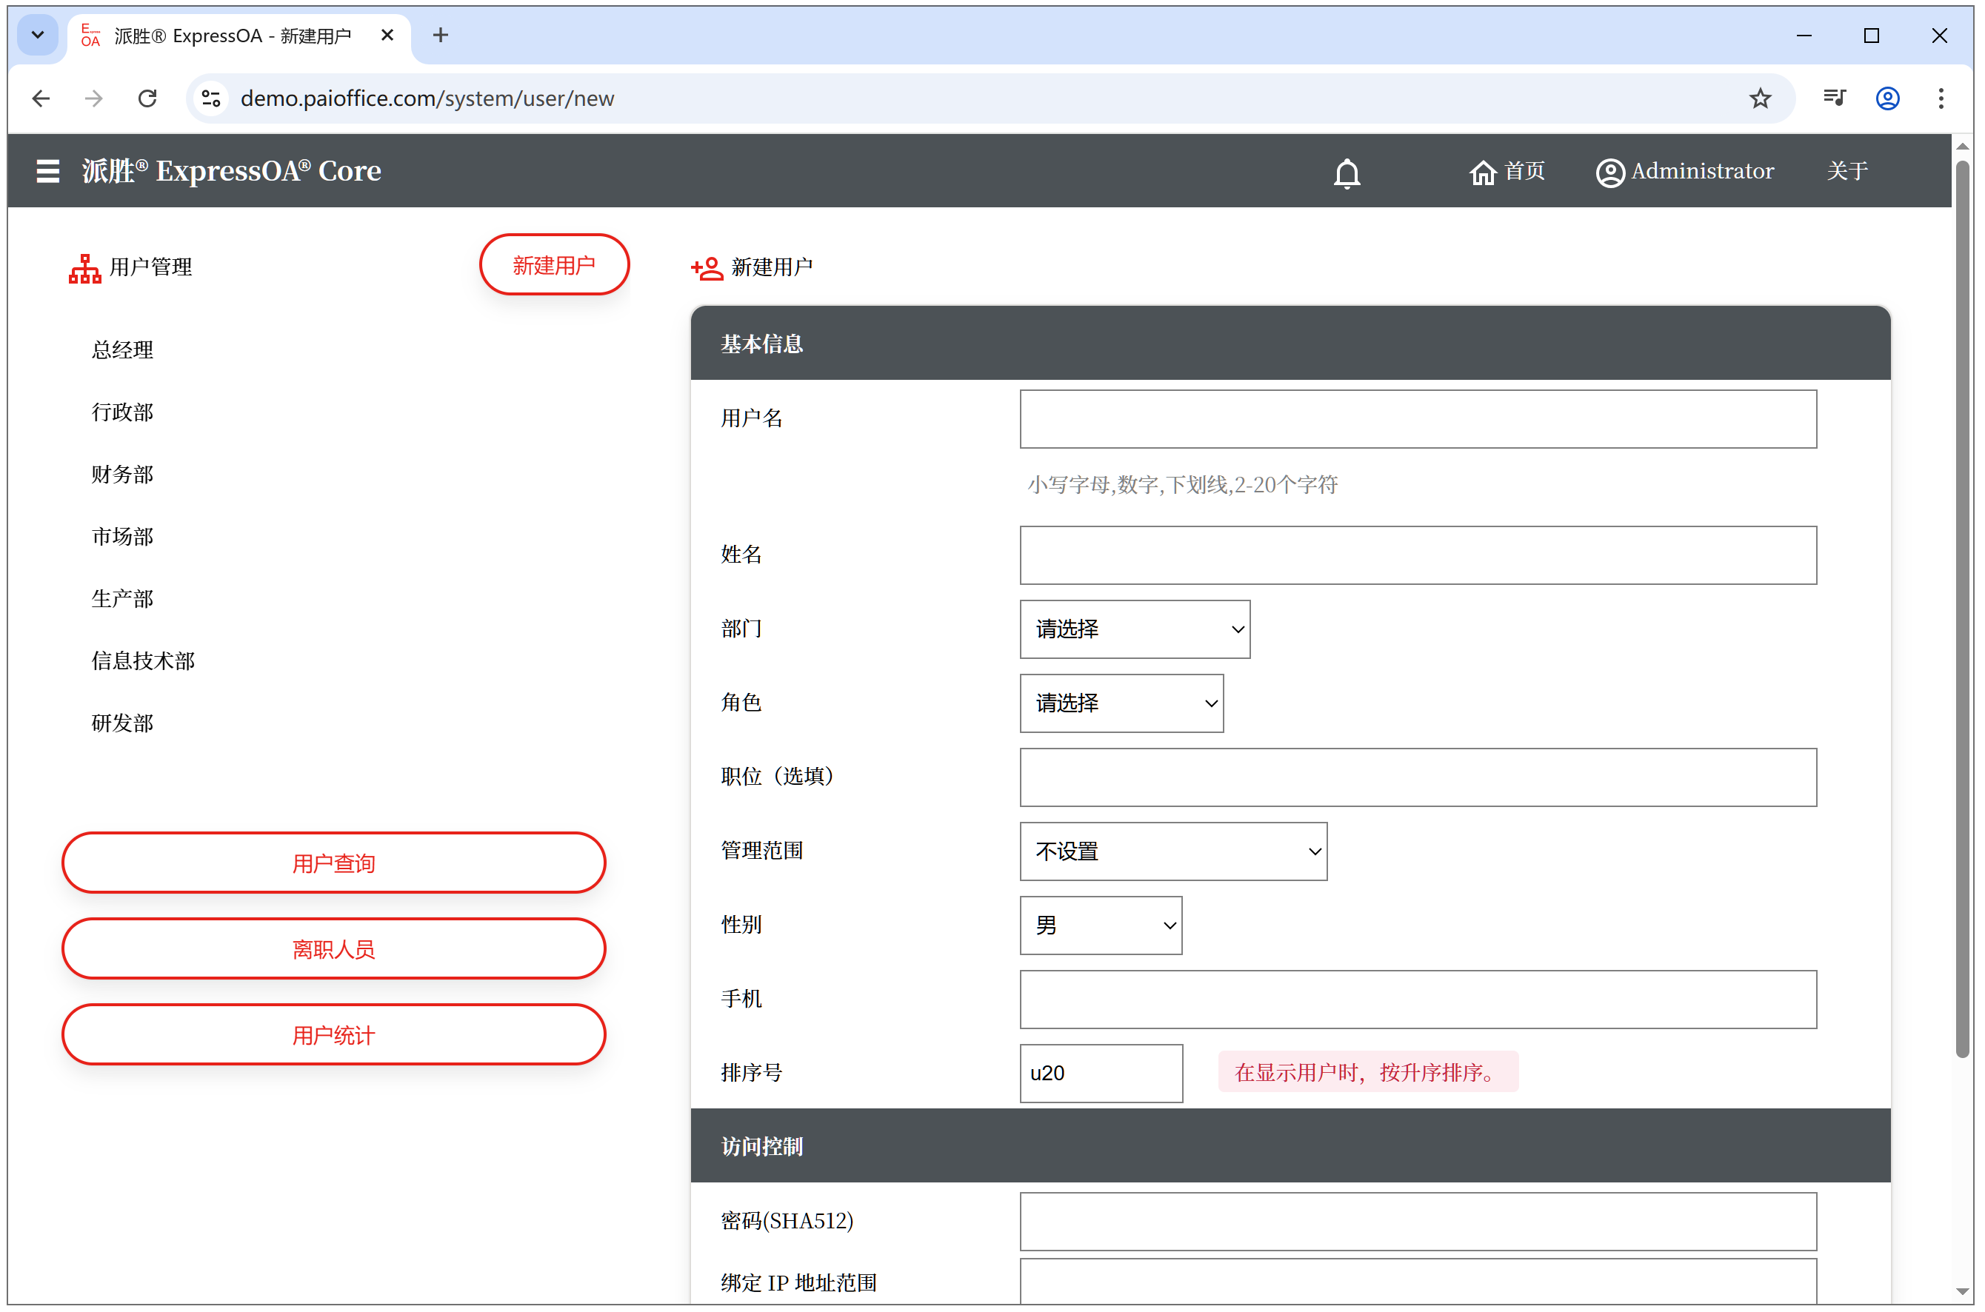1985x1312 pixels.
Task: Go to 首页 home link
Action: [x=1507, y=171]
